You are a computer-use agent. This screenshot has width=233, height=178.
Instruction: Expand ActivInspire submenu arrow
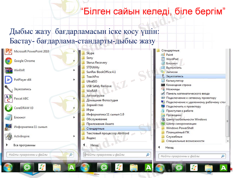[74, 136]
